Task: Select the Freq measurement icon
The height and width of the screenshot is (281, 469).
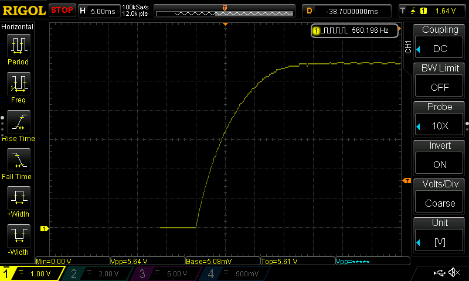Action: pyautogui.click(x=18, y=84)
